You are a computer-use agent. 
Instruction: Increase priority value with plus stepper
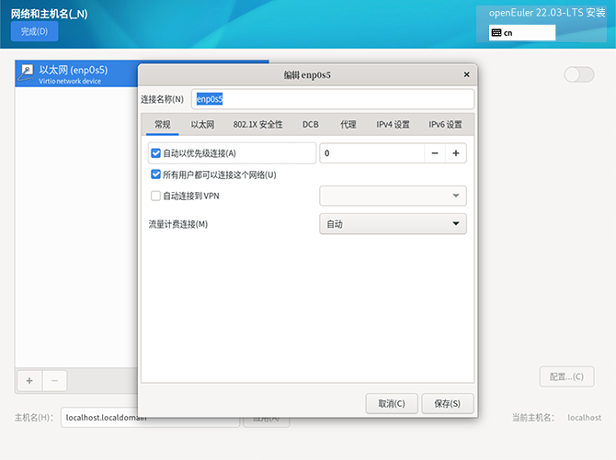click(x=455, y=153)
